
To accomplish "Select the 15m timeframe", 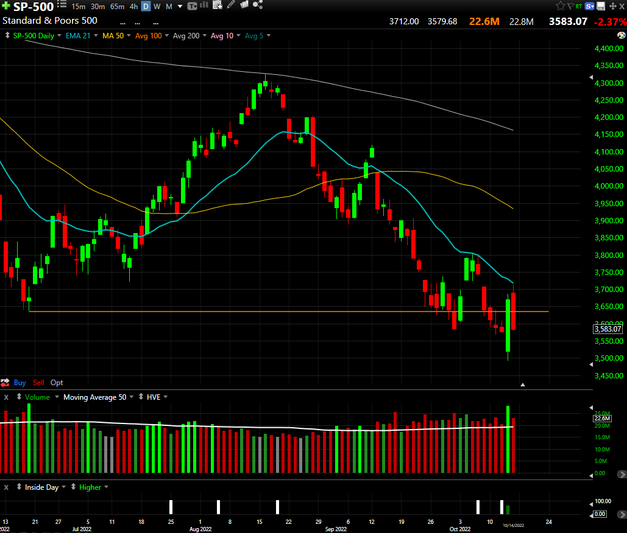I will (79, 6).
